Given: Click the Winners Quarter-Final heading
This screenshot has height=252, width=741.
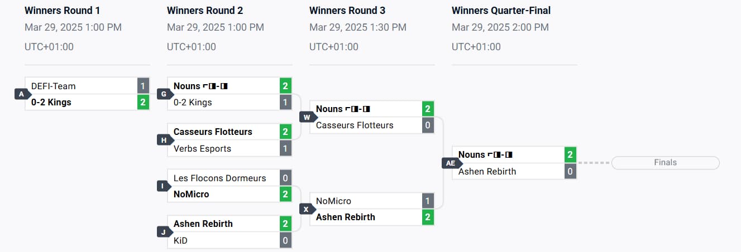Looking at the screenshot, I should (501, 11).
